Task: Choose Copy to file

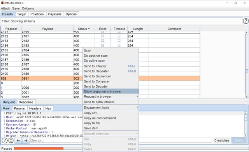Action: 110,123
